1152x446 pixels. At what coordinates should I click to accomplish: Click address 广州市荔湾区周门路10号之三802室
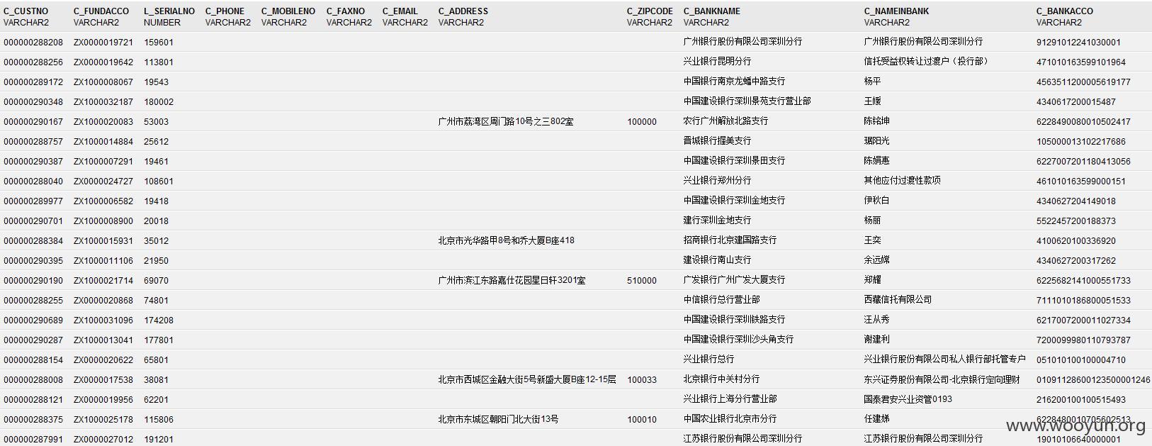coord(506,122)
